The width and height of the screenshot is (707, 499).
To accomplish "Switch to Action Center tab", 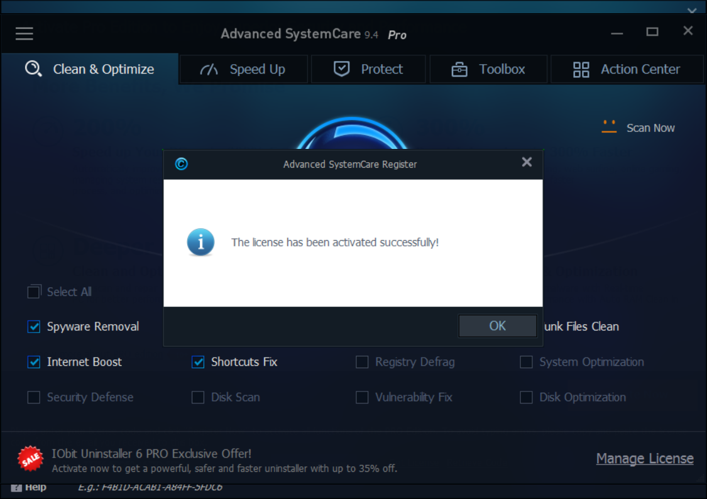I will [x=627, y=69].
